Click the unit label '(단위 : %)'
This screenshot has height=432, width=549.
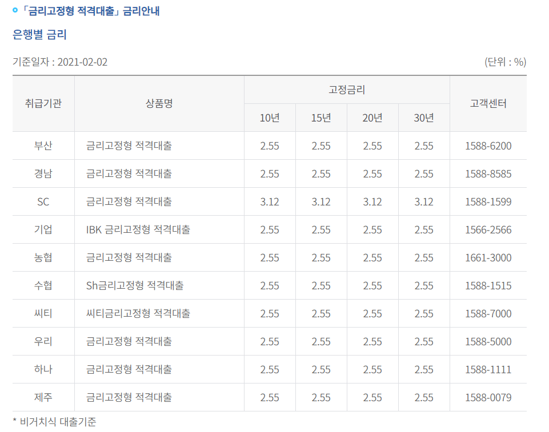point(505,62)
